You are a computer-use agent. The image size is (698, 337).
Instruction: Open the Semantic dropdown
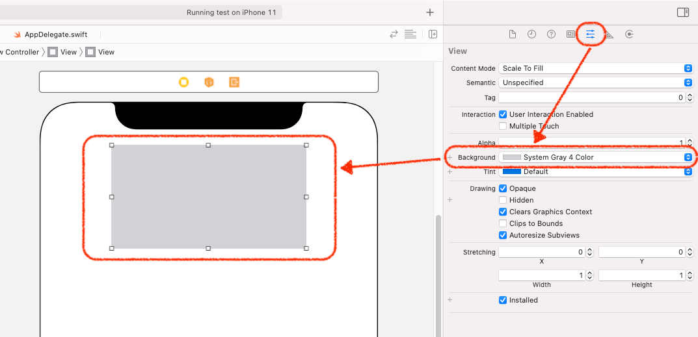(x=596, y=82)
